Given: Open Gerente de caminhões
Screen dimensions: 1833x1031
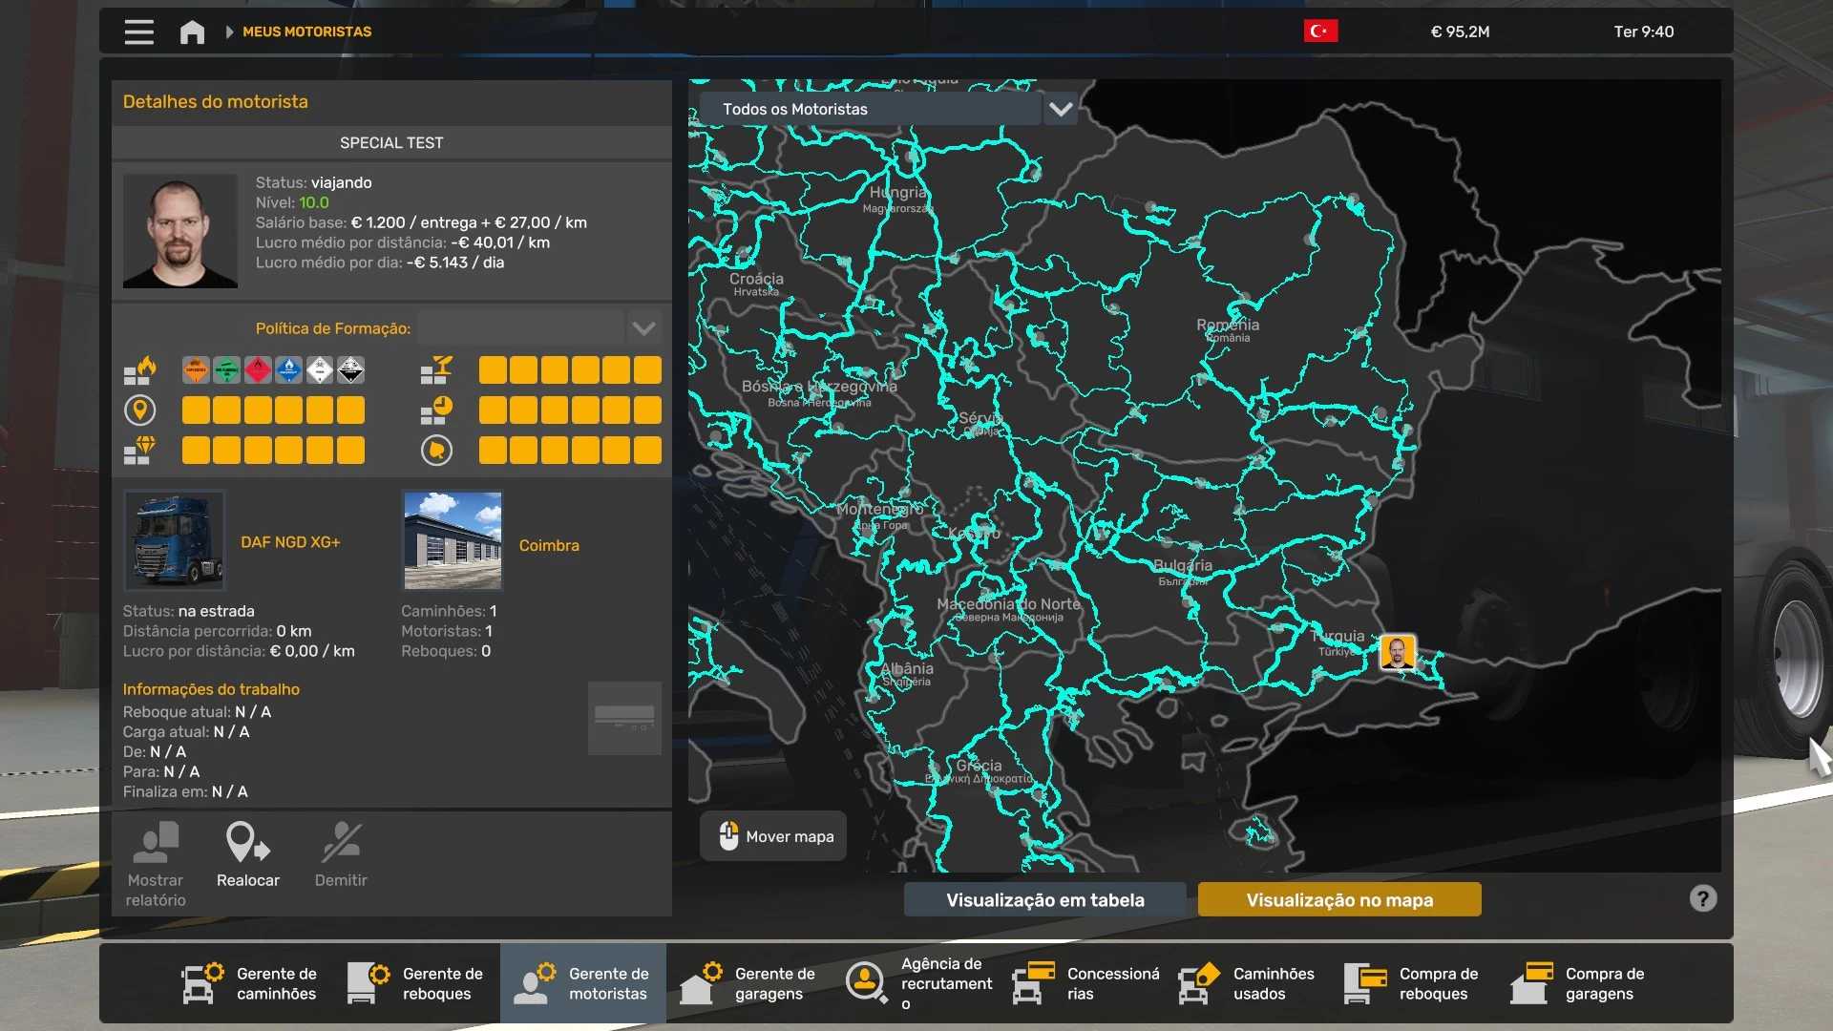Looking at the screenshot, I should [251, 983].
